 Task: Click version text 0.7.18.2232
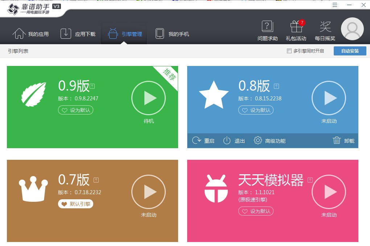[x=88, y=192]
